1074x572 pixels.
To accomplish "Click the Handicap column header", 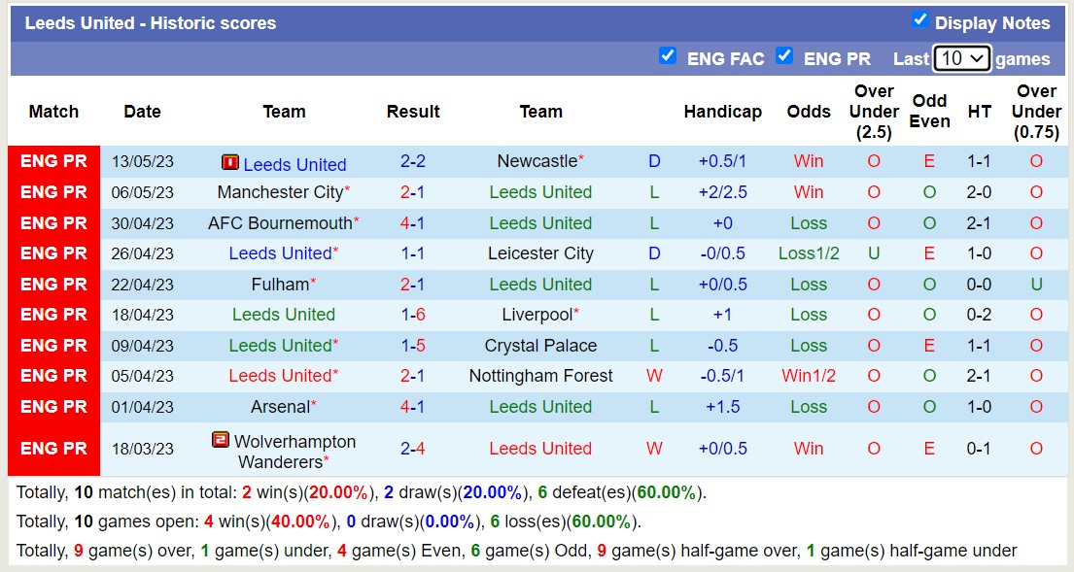I will coord(722,112).
